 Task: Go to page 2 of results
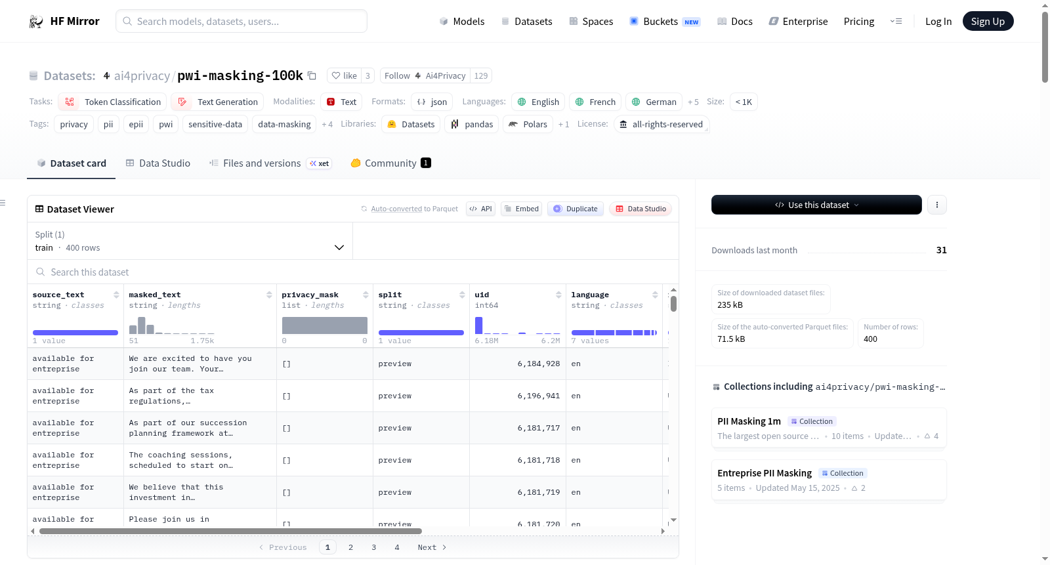pos(351,547)
